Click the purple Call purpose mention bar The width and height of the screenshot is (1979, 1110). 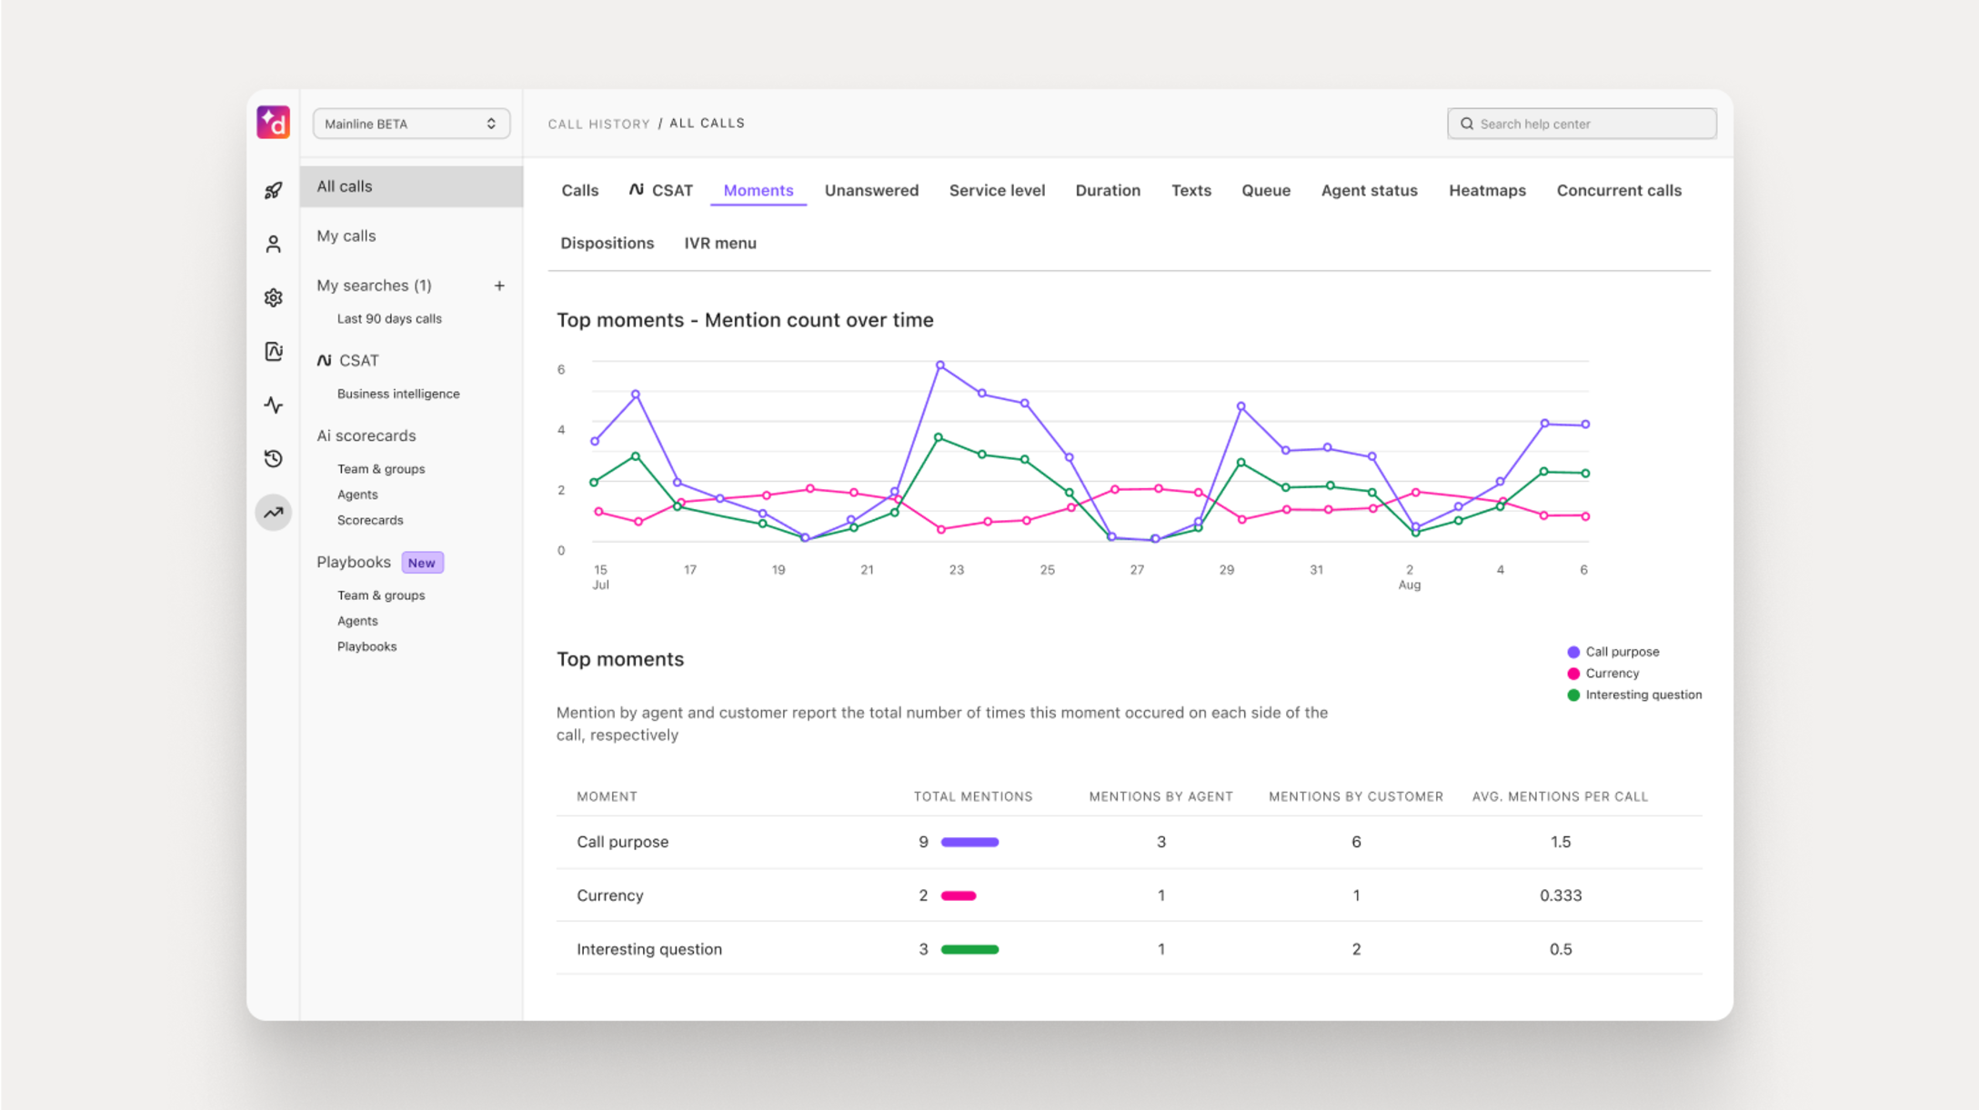pos(969,842)
